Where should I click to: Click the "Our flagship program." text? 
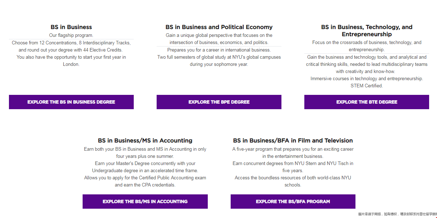click(71, 35)
